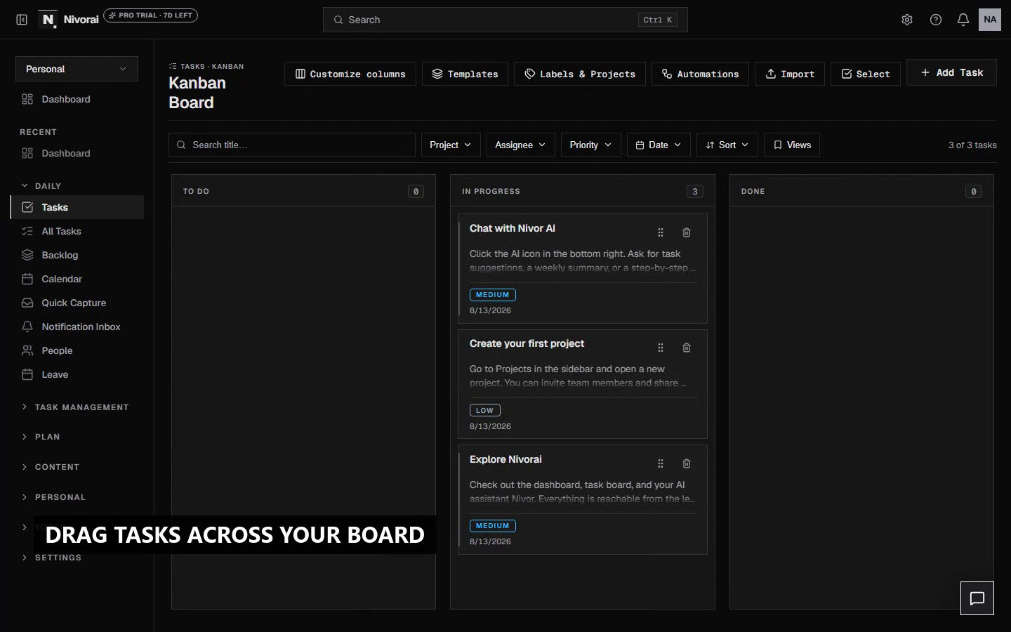Open Quick Capture in sidebar
The height and width of the screenshot is (632, 1011).
(x=77, y=303)
